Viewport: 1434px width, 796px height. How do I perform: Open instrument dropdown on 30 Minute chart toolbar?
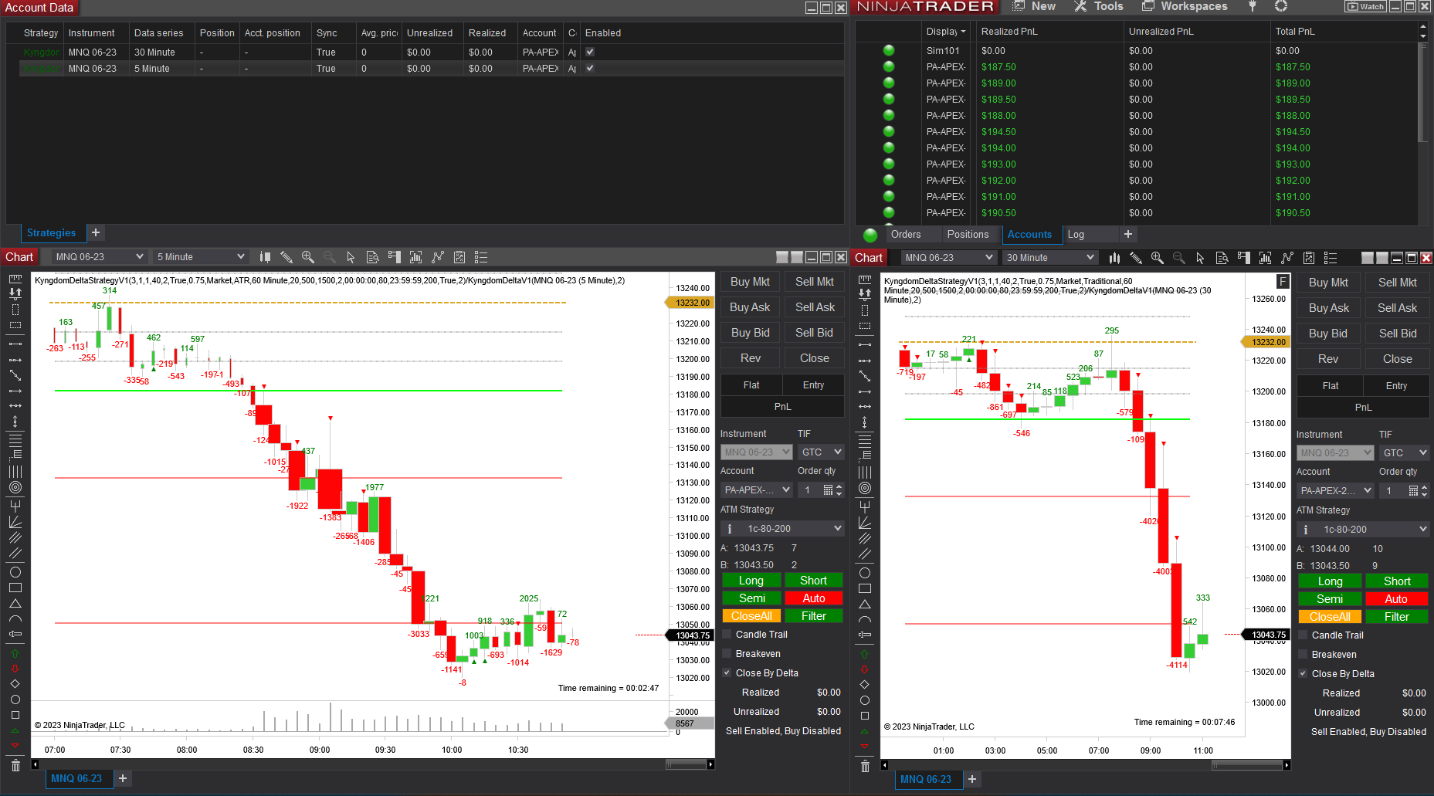coord(948,258)
